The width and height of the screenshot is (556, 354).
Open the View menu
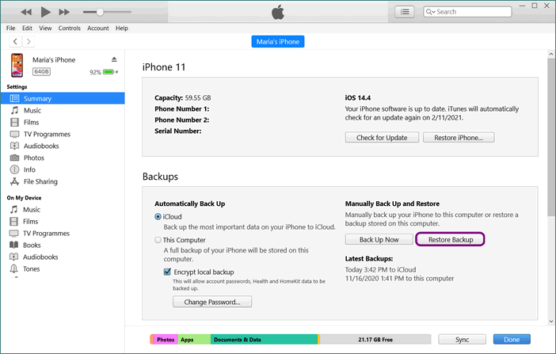(45, 28)
